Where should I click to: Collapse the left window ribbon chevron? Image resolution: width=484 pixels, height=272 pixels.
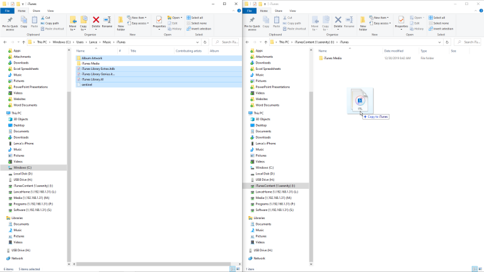(x=233, y=11)
